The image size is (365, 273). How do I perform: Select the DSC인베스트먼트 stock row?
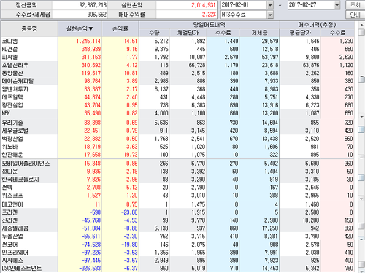click(x=177, y=269)
